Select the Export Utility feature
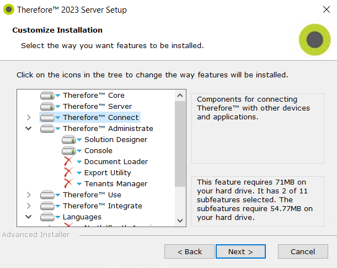Image resolution: width=337 pixels, height=268 pixels. (x=108, y=172)
